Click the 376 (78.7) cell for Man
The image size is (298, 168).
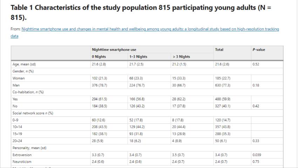click(100, 85)
